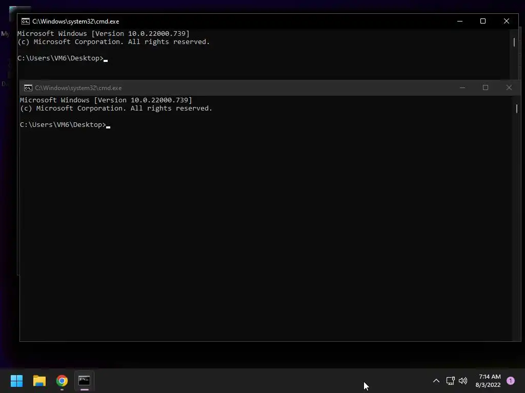Click the title text of the back cmd.exe window
The width and height of the screenshot is (525, 393).
[x=76, y=21]
